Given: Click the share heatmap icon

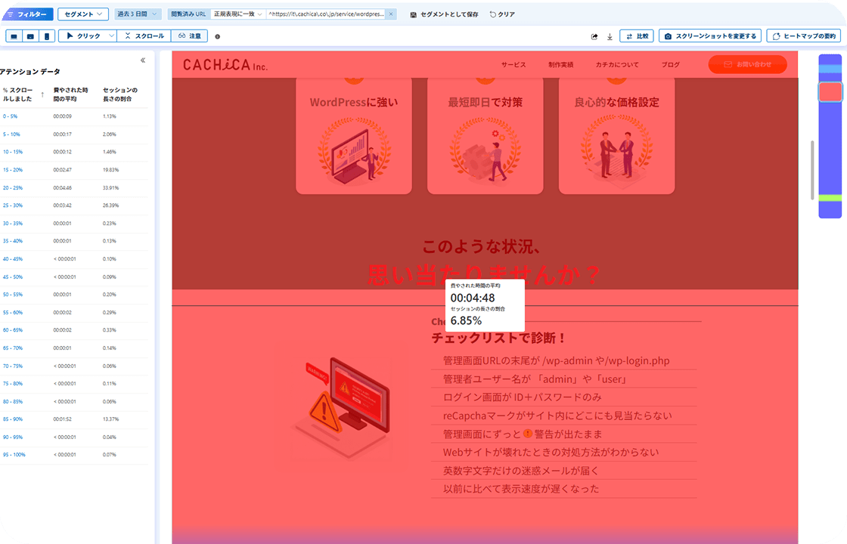Looking at the screenshot, I should [593, 36].
